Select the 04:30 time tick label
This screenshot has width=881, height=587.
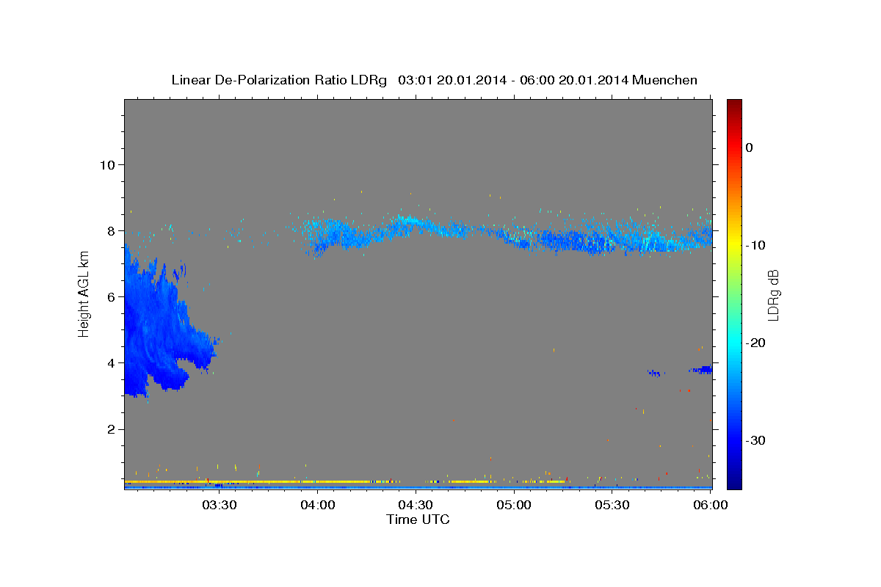[x=415, y=506]
